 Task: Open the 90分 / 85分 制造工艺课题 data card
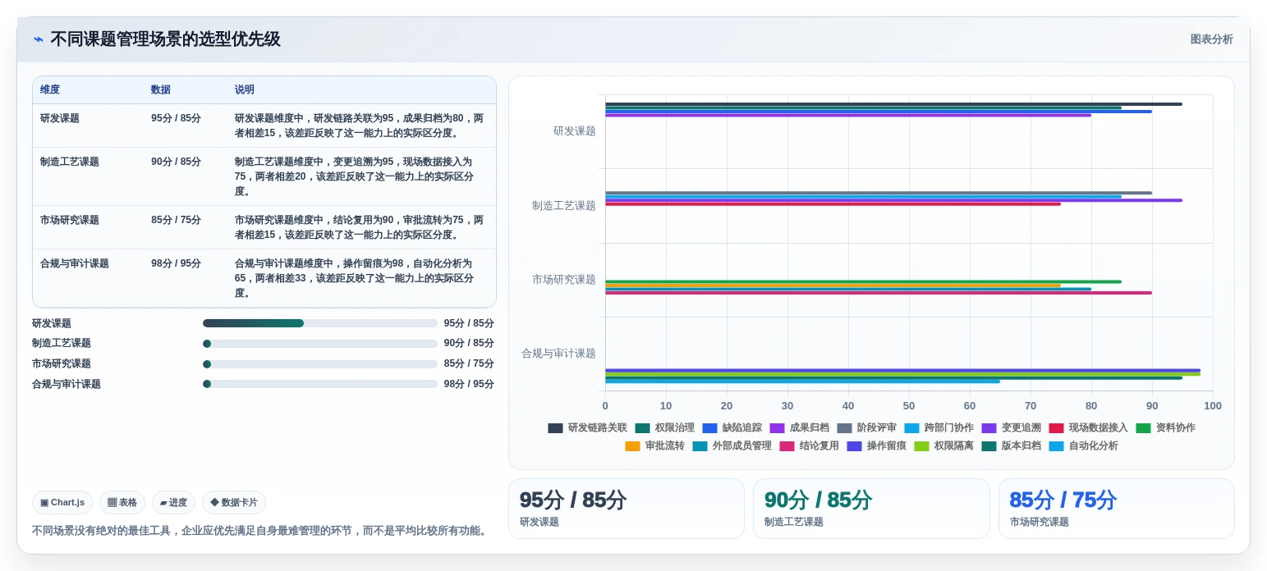(871, 509)
